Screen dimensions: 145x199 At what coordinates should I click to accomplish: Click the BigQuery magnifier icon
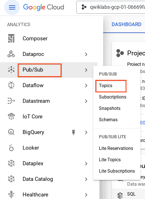coord(11,132)
